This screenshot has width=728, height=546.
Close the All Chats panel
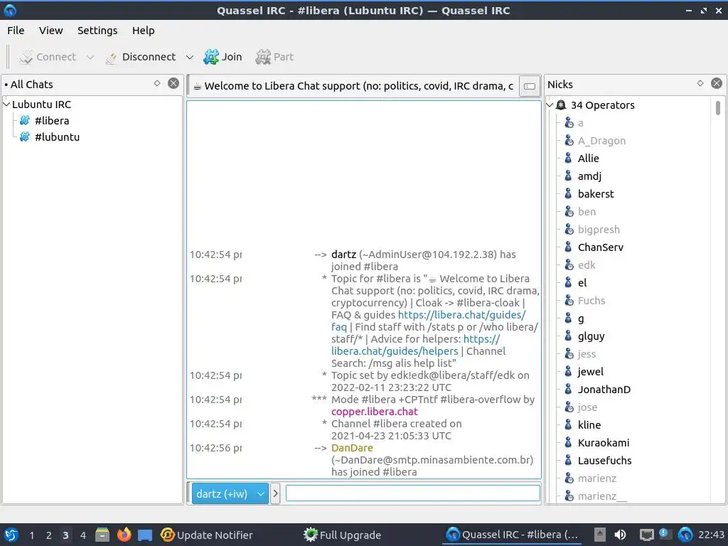coord(173,84)
